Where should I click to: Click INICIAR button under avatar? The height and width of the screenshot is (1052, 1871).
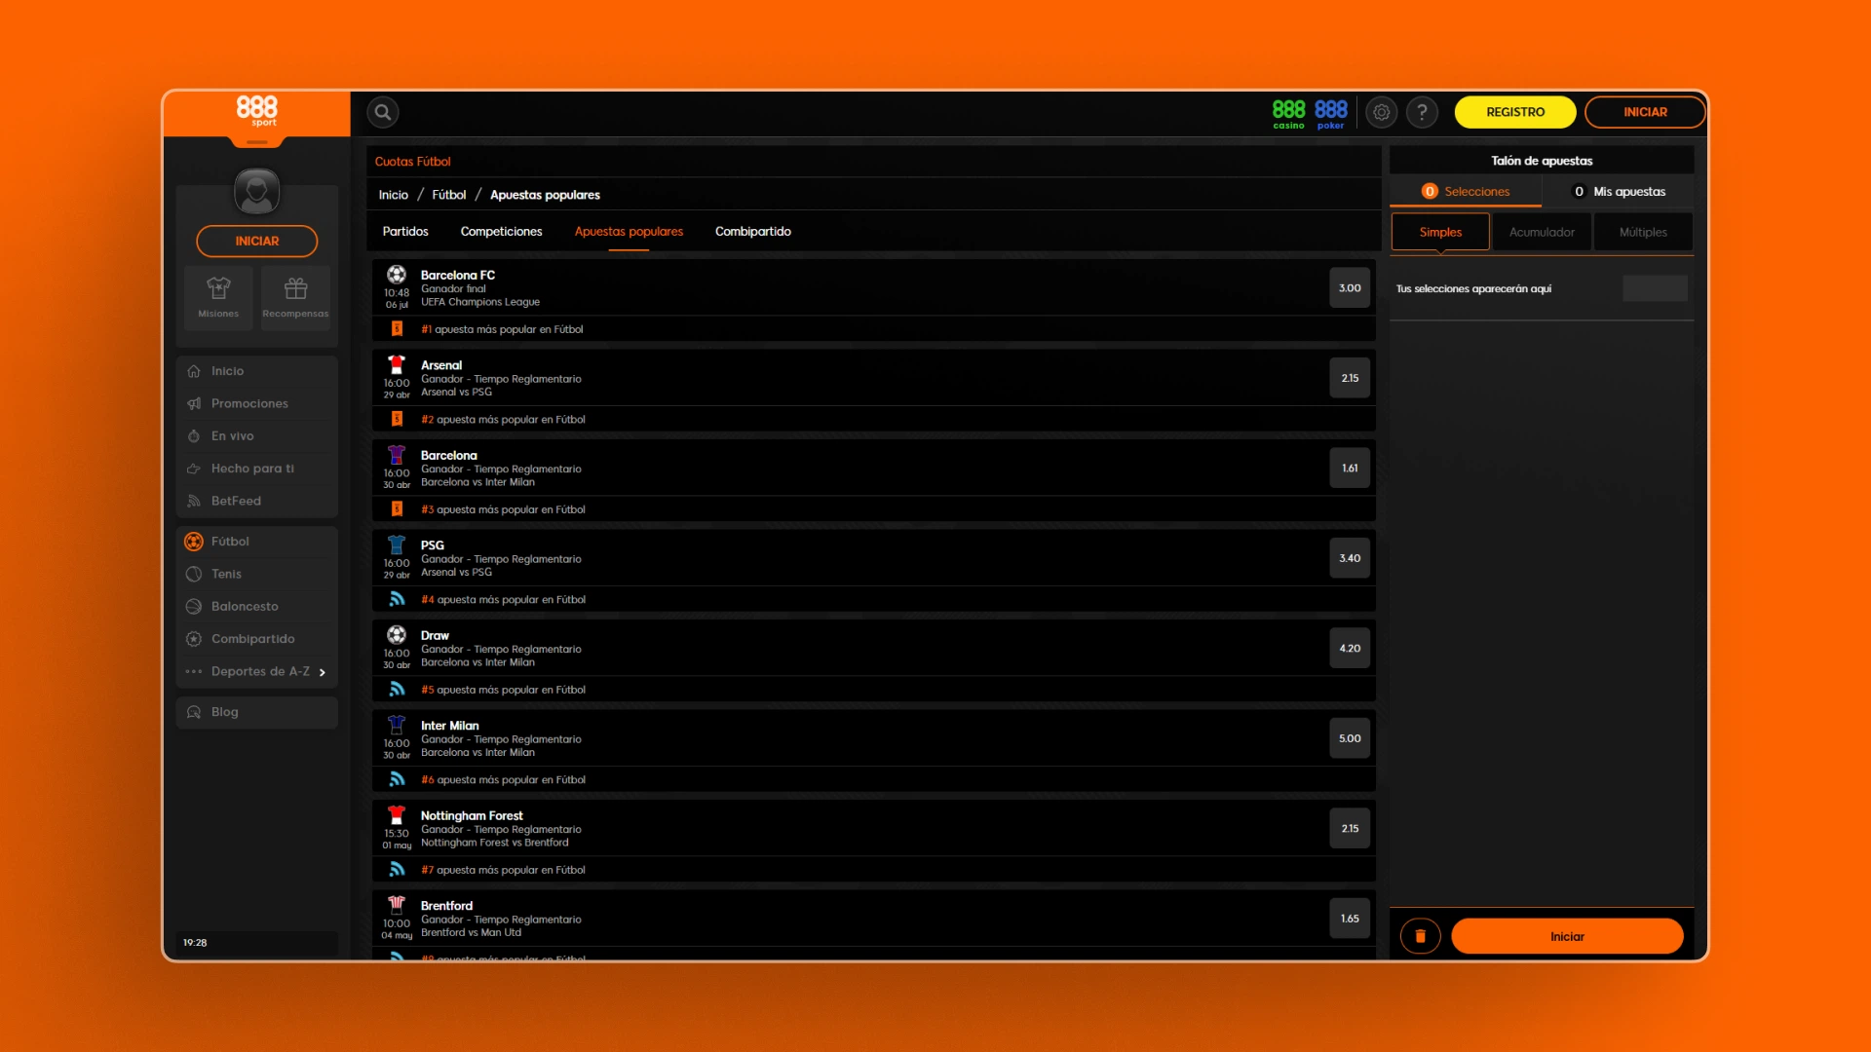257,241
